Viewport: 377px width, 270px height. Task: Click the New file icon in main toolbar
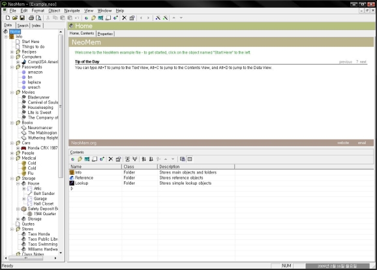coord(7,18)
